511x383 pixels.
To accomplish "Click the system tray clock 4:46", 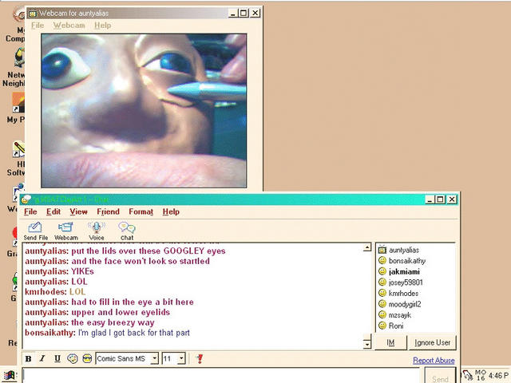I will 498,376.
